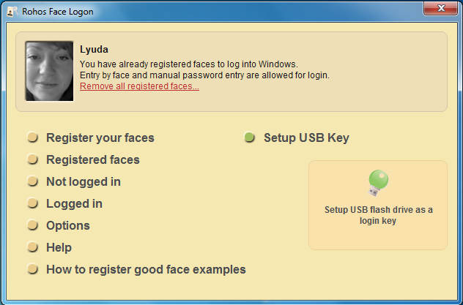Click Remove all registered faces link
The width and height of the screenshot is (463, 305).
tap(139, 86)
